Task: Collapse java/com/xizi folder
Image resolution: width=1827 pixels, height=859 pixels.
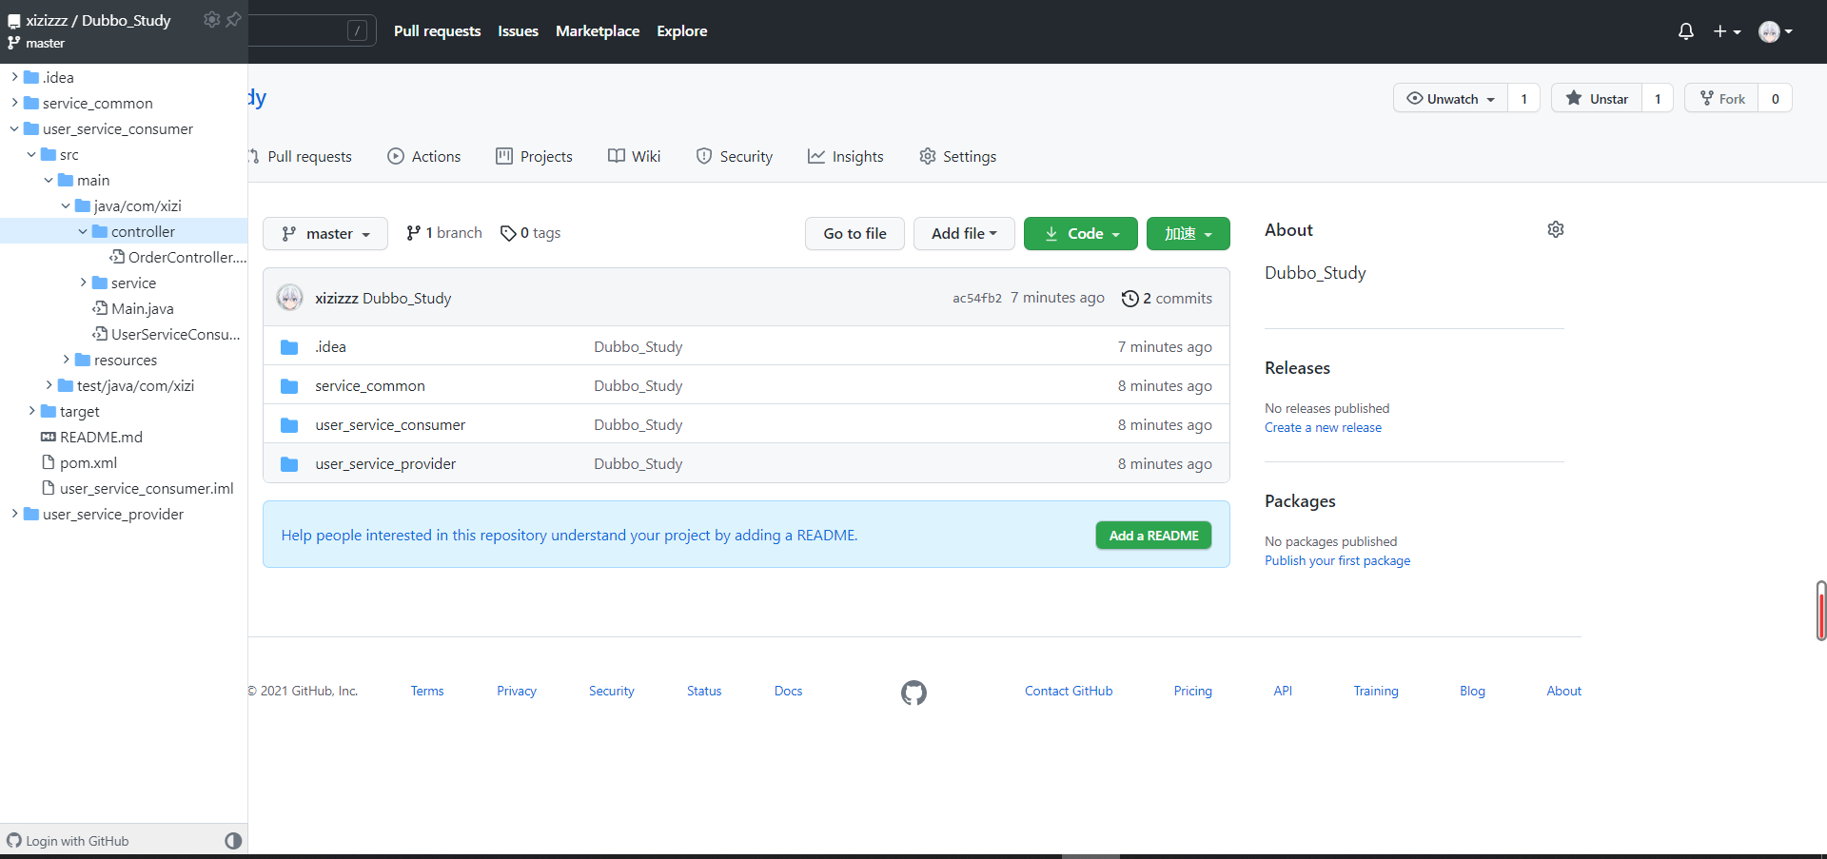Action: pos(66,205)
